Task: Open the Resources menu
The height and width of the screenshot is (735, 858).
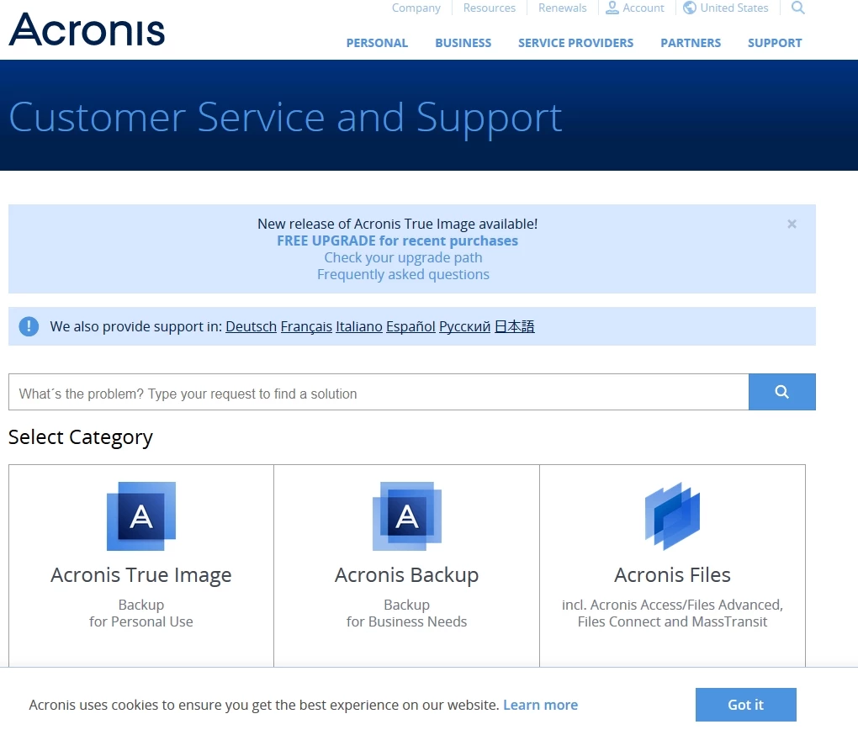Action: (490, 8)
